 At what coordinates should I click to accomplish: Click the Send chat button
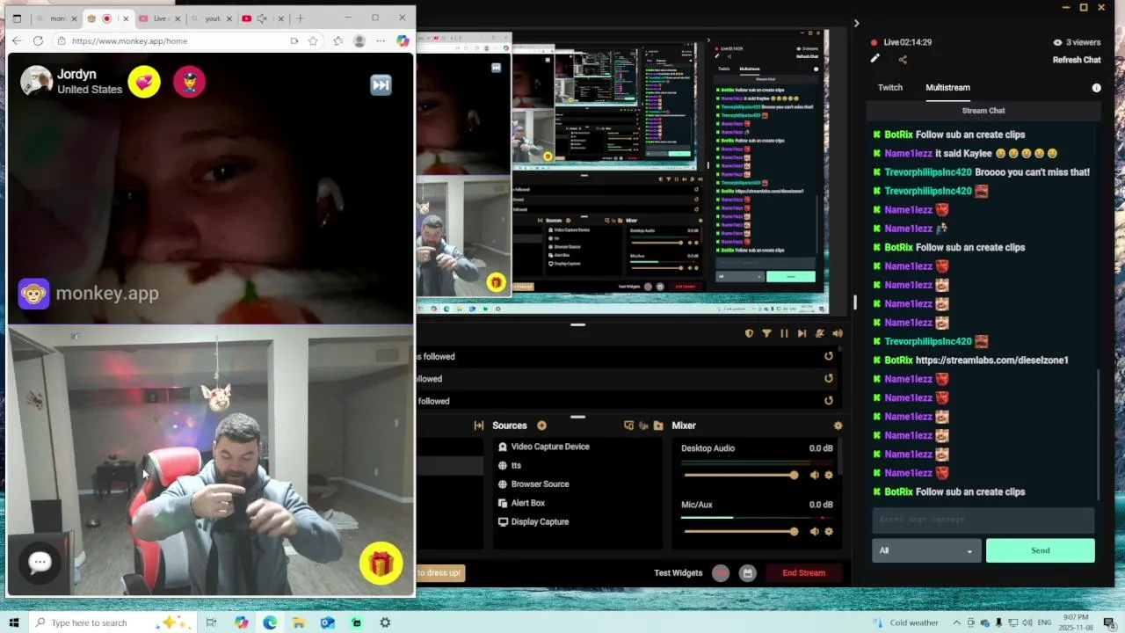tap(1040, 550)
